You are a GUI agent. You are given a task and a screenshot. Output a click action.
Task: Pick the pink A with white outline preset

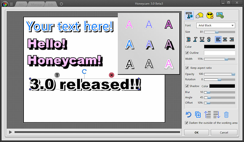point(129,24)
